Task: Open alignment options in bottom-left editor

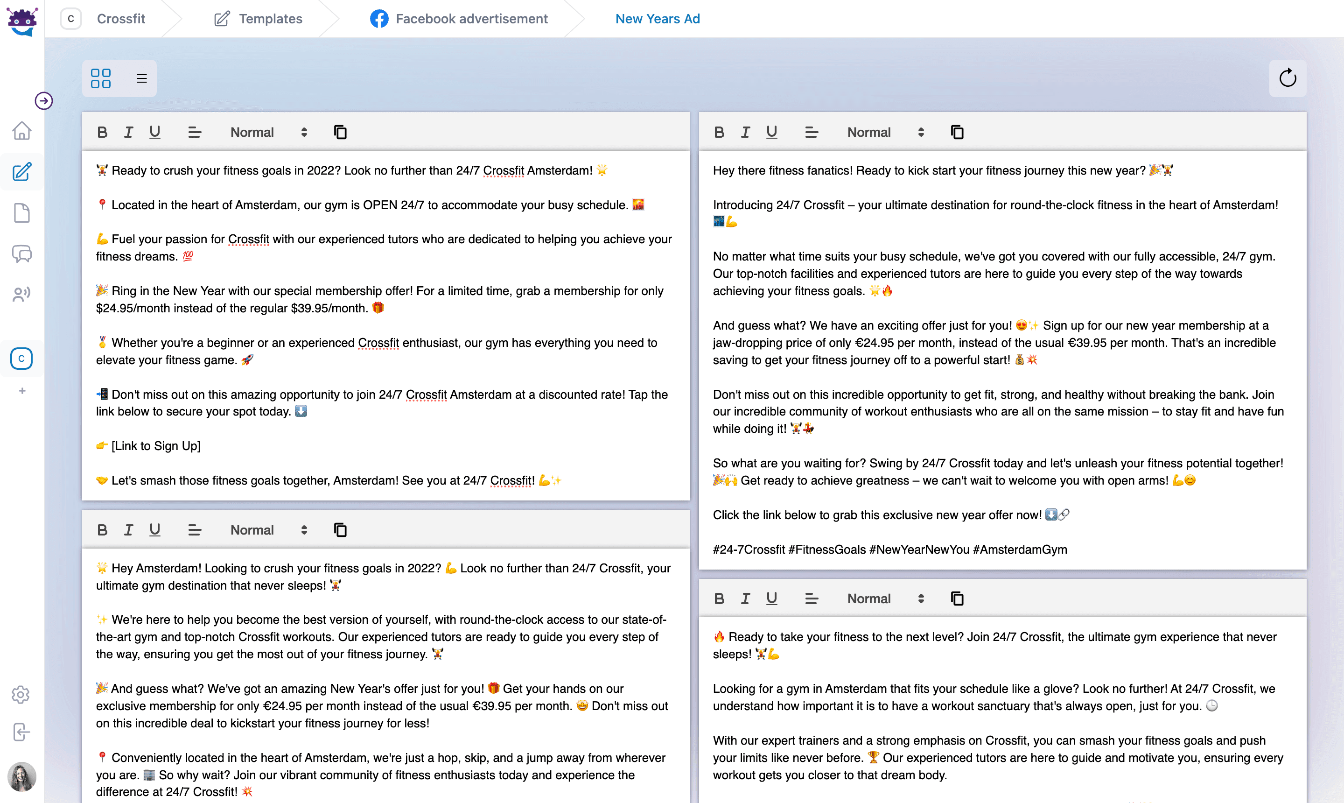Action: (x=195, y=530)
